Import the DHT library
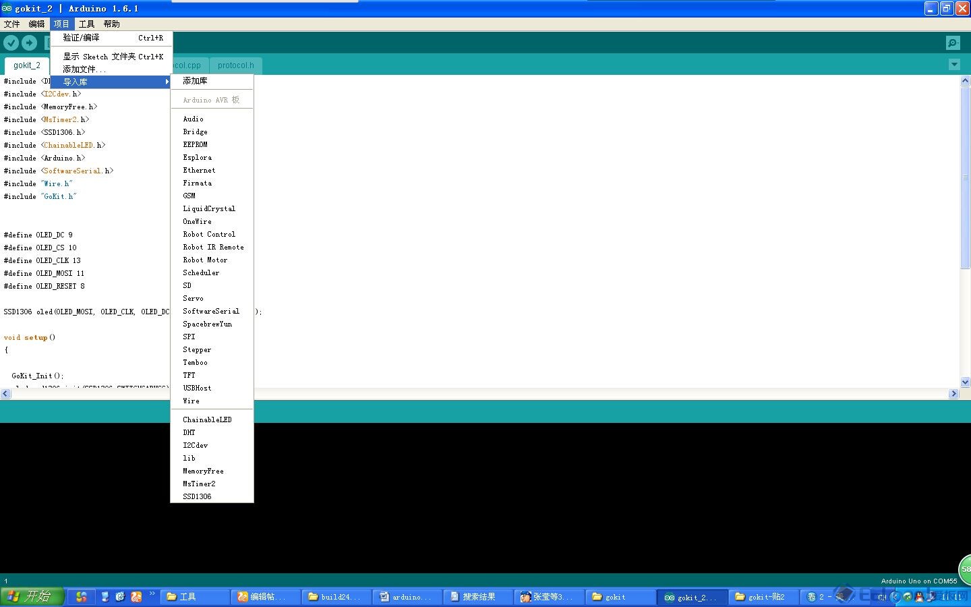 click(212, 432)
